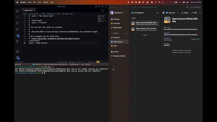
Task: Open Watchtower notifications icon beside New Item
Action: pyautogui.click(x=187, y=7)
